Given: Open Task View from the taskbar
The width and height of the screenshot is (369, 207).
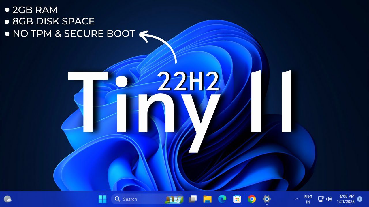Looking at the screenshot, I should point(193,199).
